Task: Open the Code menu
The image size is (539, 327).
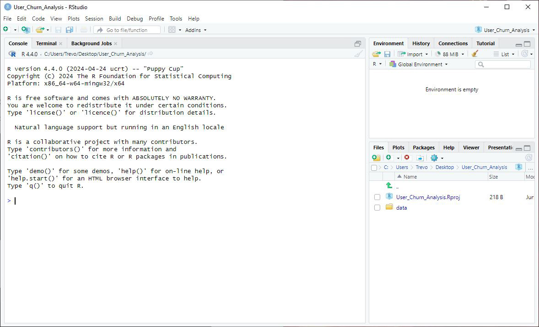Action: click(38, 19)
